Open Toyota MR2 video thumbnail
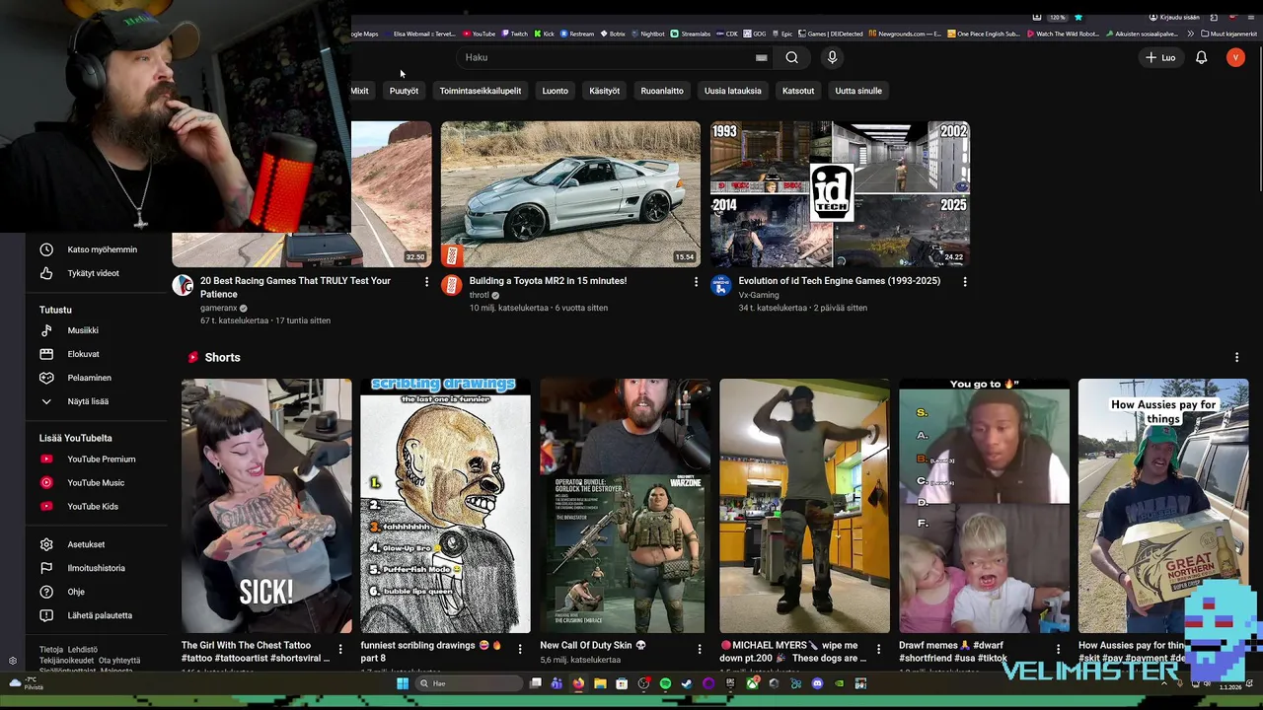The image size is (1263, 710). coord(570,194)
